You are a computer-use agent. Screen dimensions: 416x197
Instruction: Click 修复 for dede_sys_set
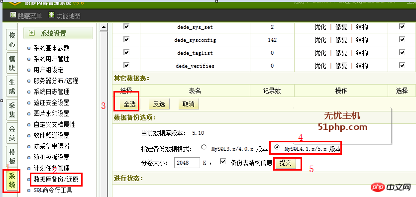coord(341,27)
